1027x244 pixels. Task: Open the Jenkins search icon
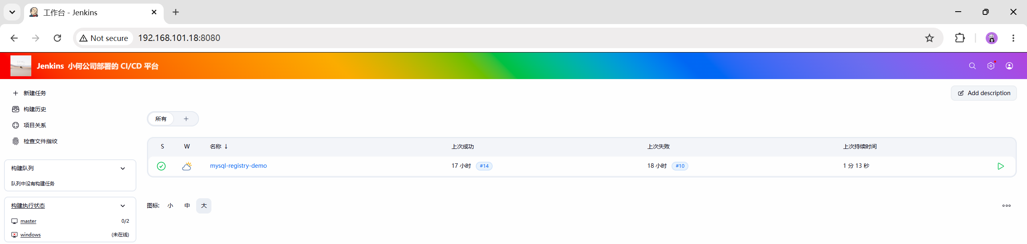tap(972, 66)
